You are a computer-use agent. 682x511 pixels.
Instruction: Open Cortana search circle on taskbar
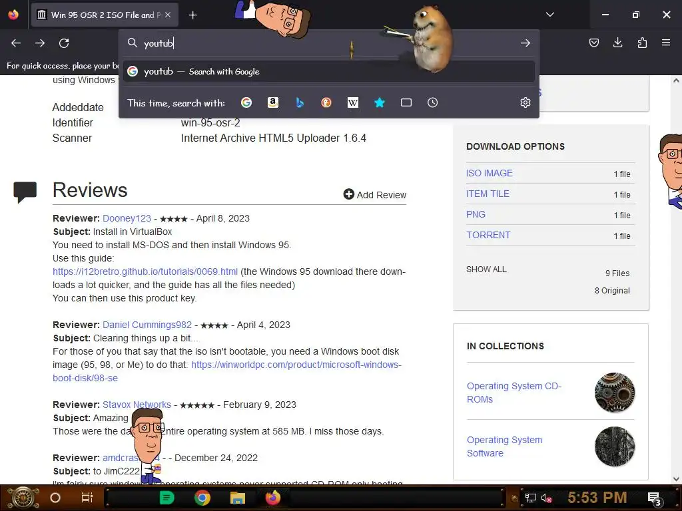click(x=55, y=498)
